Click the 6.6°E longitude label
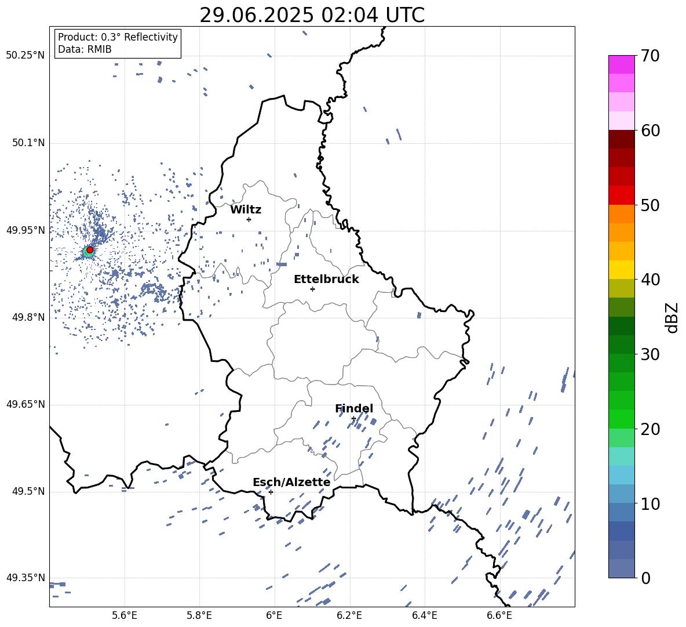The width and height of the screenshot is (686, 627). [x=499, y=615]
